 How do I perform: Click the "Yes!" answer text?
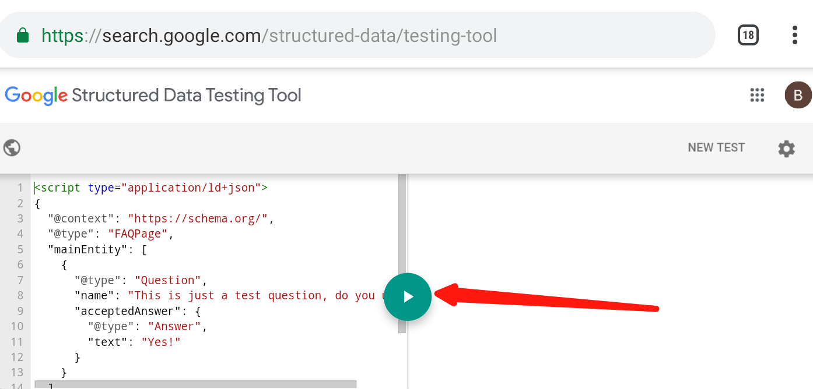161,342
